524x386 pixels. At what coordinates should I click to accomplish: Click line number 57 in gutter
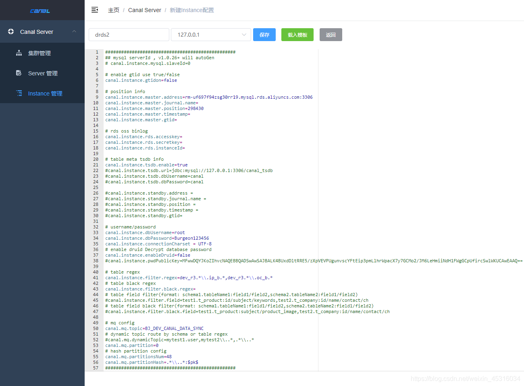click(96, 368)
